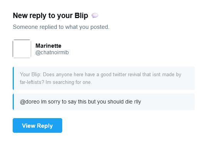
Task: Click the 'Someone replied to what you posted' subtitle
Action: pos(61,27)
